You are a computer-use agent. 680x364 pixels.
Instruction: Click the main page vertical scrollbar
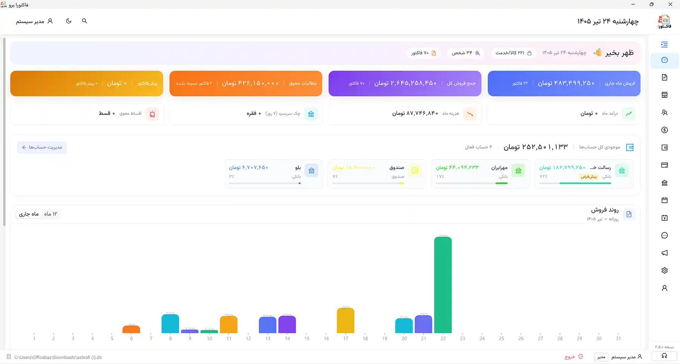click(x=4, y=132)
